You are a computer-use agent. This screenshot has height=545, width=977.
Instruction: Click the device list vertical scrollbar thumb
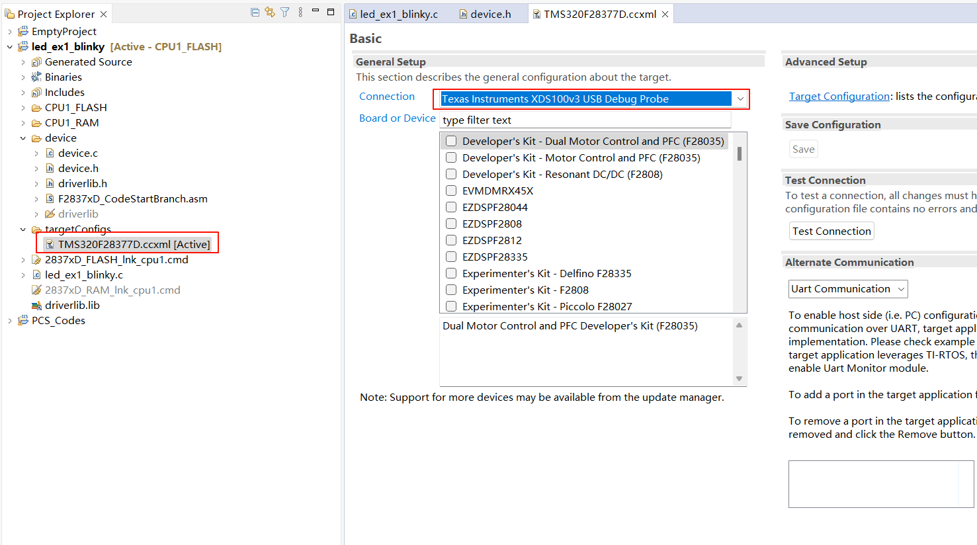(x=739, y=153)
